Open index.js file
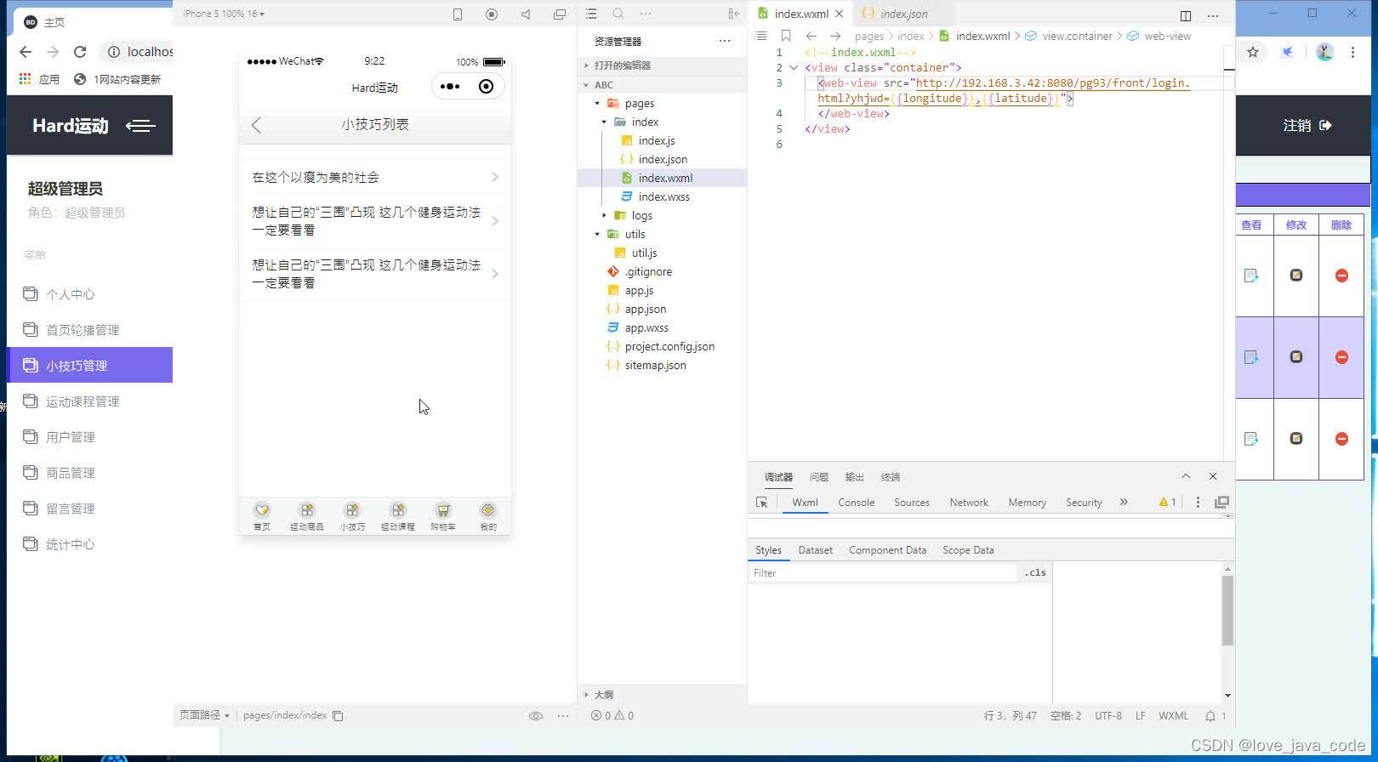Viewport: 1378px width, 762px height. [657, 141]
